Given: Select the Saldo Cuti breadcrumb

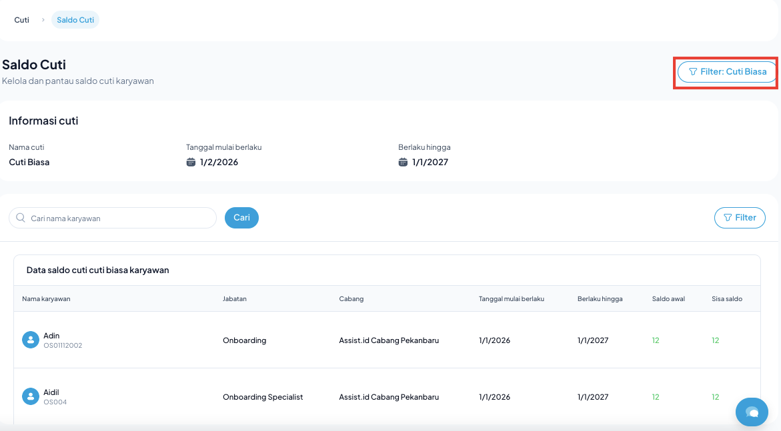Looking at the screenshot, I should pyautogui.click(x=75, y=20).
